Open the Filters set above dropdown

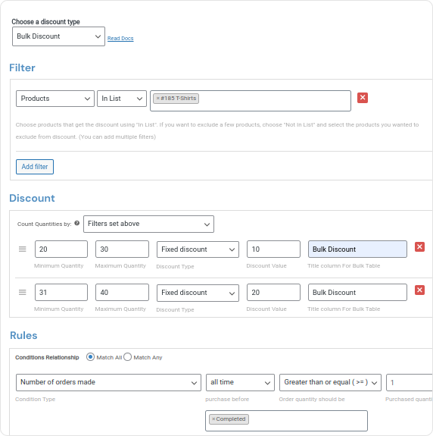(x=149, y=224)
